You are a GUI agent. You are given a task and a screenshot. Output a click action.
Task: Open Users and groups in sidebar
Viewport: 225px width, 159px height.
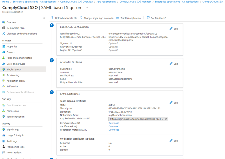pos(15,64)
